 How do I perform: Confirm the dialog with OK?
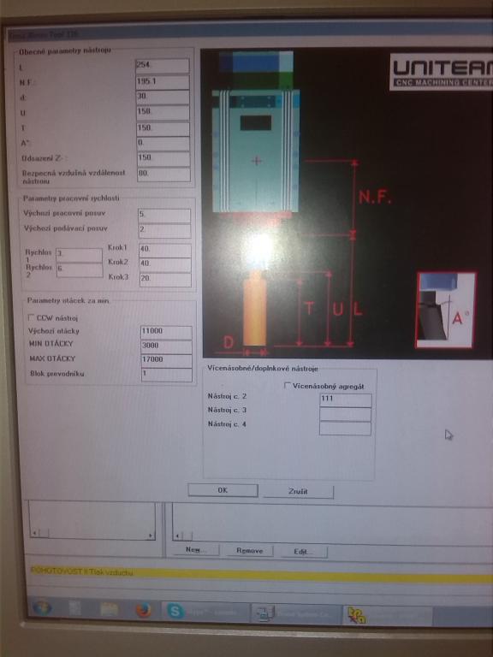tap(223, 490)
